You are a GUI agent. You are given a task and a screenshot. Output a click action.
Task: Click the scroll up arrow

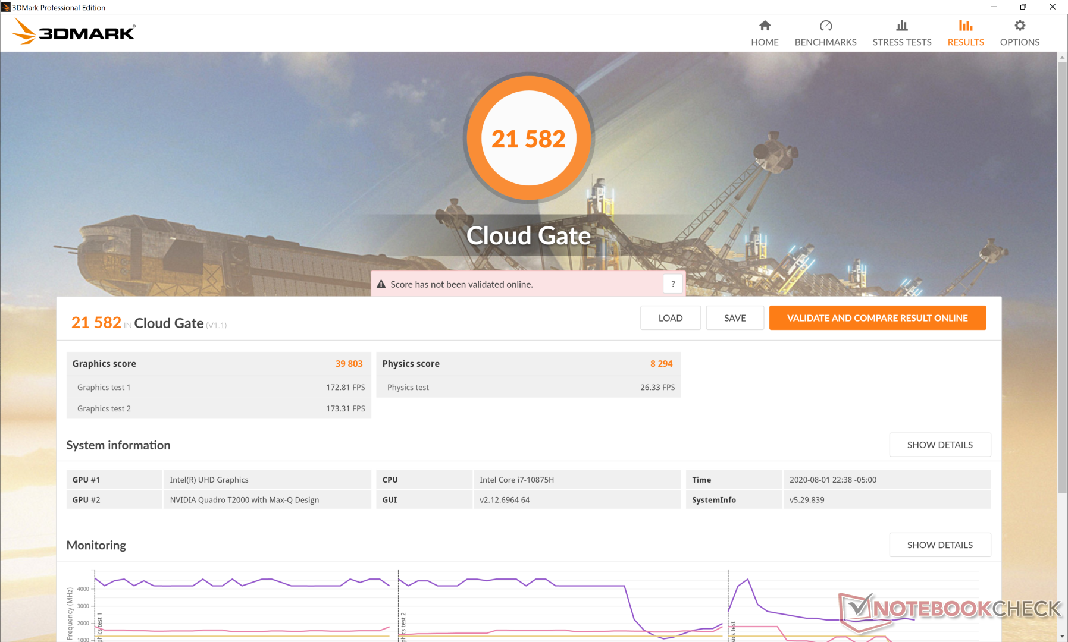tap(1062, 57)
